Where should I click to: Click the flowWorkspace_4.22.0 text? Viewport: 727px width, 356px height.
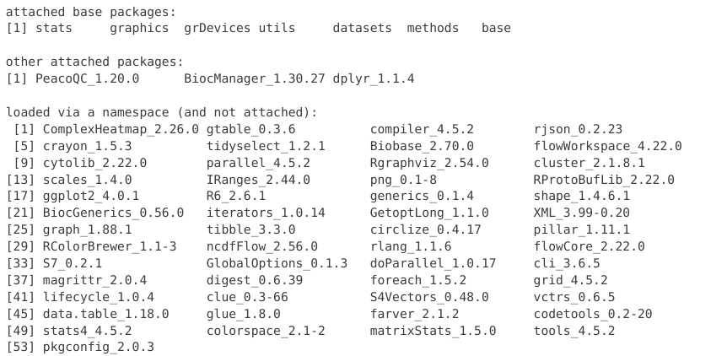click(608, 146)
